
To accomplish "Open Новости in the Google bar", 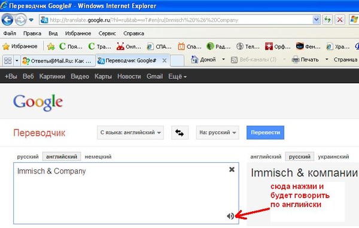I will 129,76.
